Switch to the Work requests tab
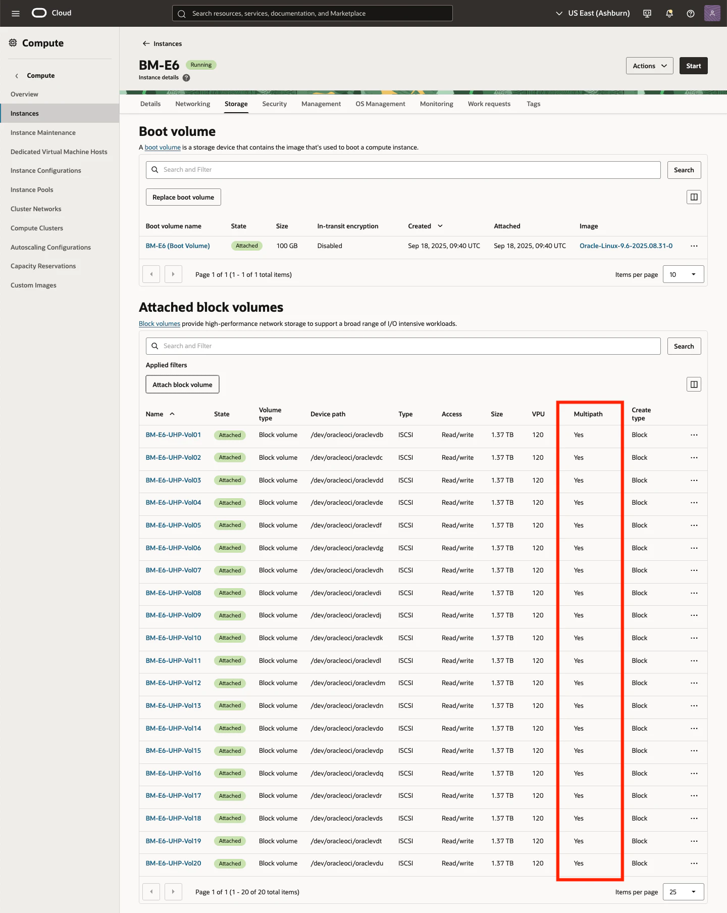727x913 pixels. coord(489,104)
